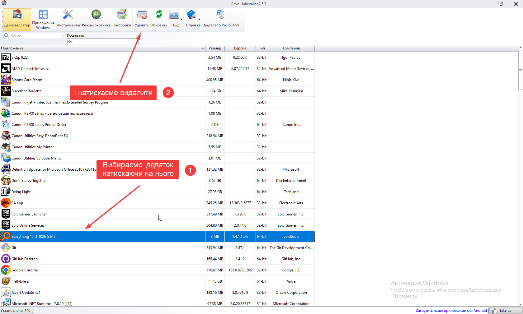Select Canon Inkjet Extended Survey Program row
The image size is (523, 314).
tap(157, 102)
